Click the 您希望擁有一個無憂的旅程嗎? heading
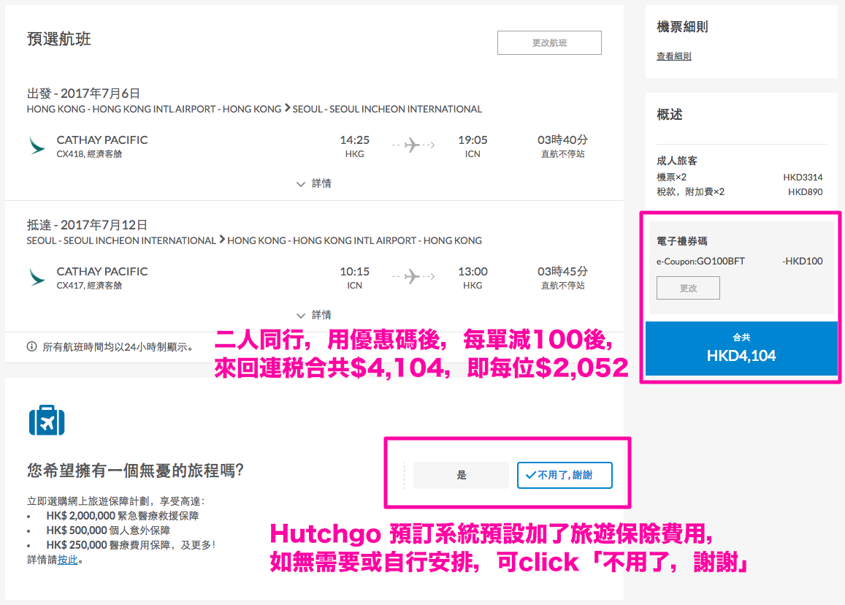Screen dimensions: 845x605 click(135, 471)
